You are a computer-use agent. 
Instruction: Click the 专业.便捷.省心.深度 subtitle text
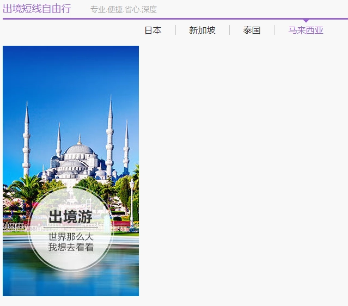124,9
